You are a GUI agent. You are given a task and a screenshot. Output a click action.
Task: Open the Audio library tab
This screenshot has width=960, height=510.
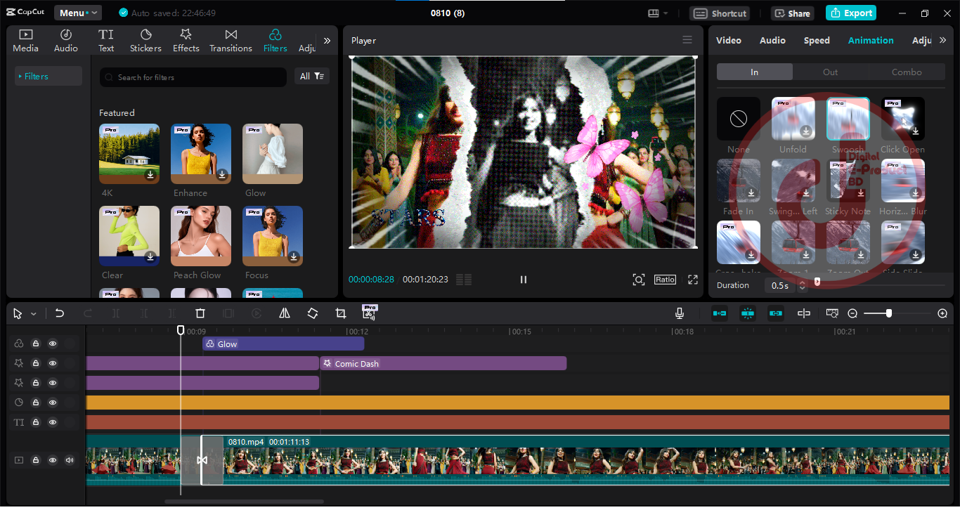66,41
